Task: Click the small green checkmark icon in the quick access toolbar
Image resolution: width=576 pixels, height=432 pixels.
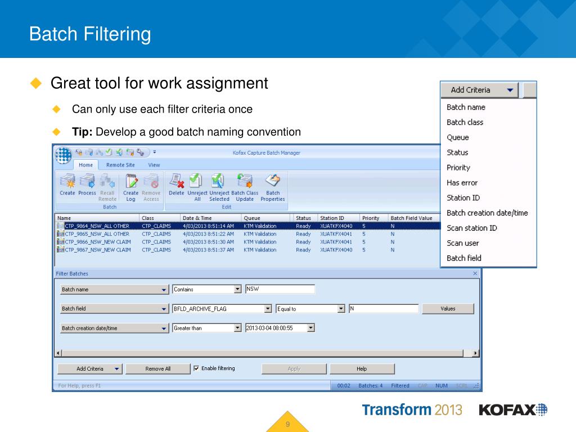Action: tap(109, 152)
